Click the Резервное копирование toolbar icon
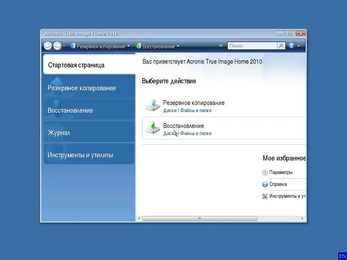This screenshot has width=347, height=260. click(x=73, y=46)
